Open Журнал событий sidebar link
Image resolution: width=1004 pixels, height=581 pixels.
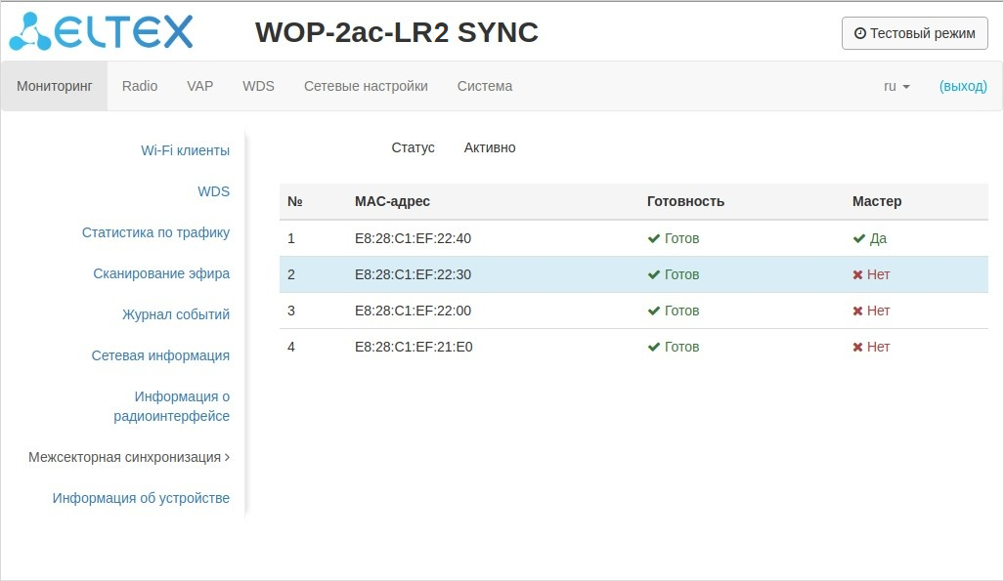tap(176, 314)
